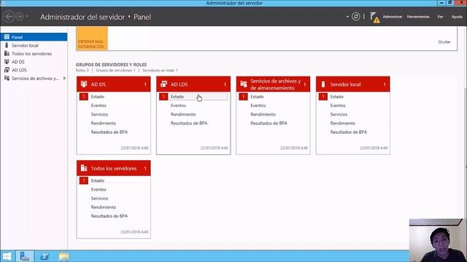Screen dimensions: 467x262
Task: Open Servicios de archivos y de almacenamiento title
Action: click(276, 84)
